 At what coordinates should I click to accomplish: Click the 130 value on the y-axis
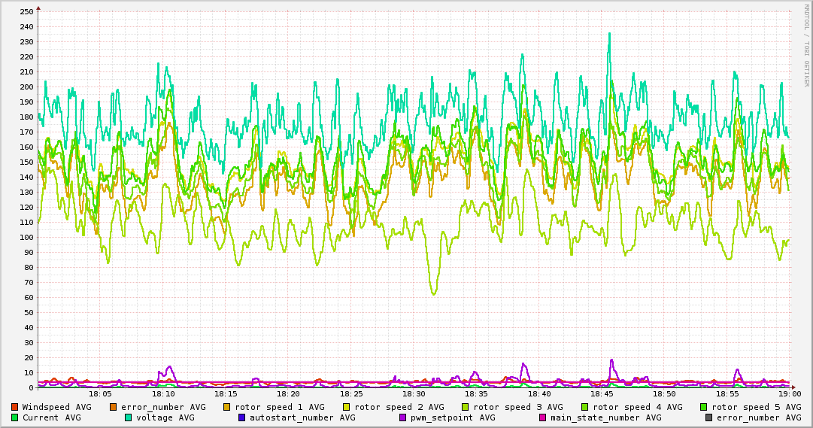(26, 192)
